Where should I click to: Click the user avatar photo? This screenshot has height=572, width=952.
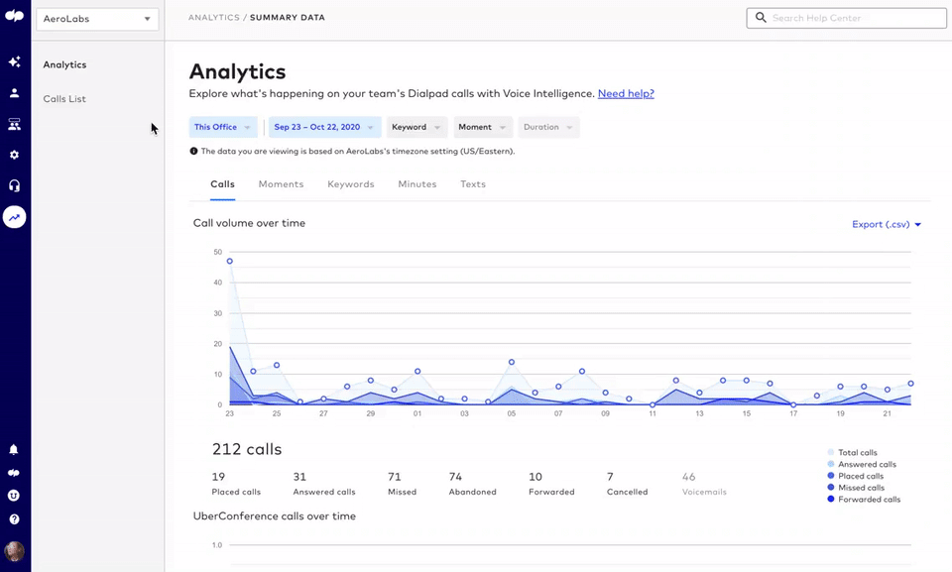pos(14,551)
